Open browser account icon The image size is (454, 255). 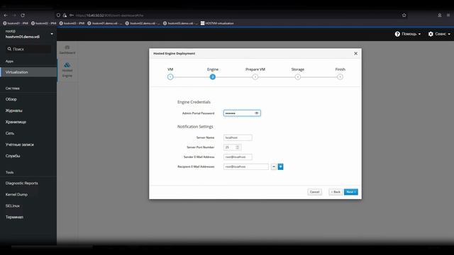440,16
